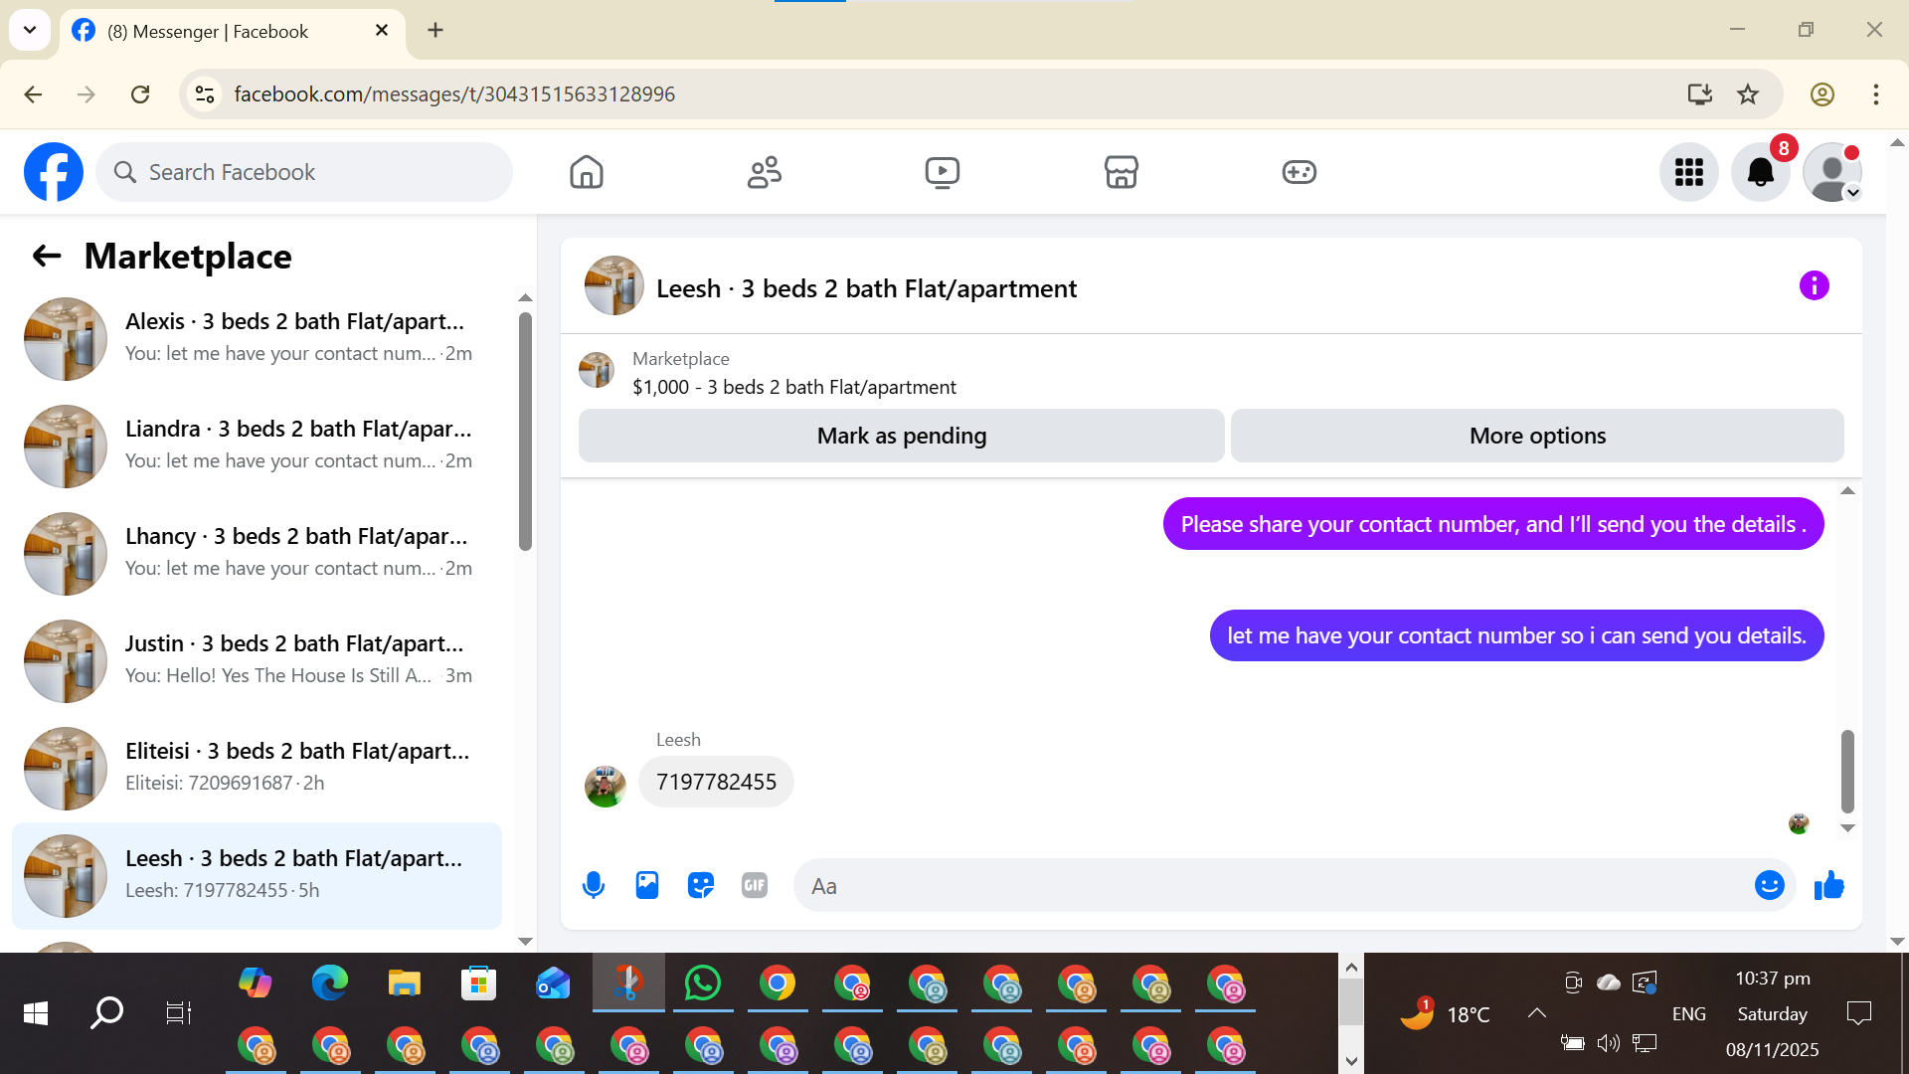
Task: Click the More options button
Action: click(1537, 436)
